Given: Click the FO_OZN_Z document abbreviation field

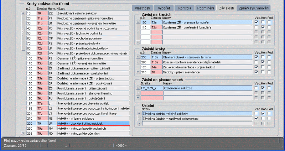Looking at the screenshot, I should (152, 88).
